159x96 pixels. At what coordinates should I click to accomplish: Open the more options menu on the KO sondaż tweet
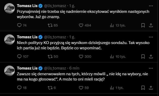coord(151,37)
